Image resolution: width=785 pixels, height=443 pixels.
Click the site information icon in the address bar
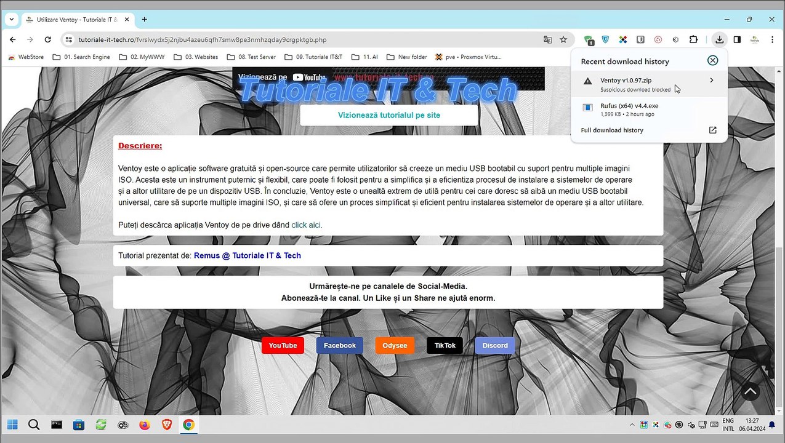(x=69, y=39)
